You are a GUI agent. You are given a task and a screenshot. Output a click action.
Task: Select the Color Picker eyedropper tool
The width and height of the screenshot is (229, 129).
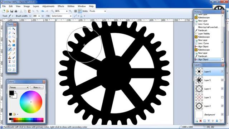14,53
